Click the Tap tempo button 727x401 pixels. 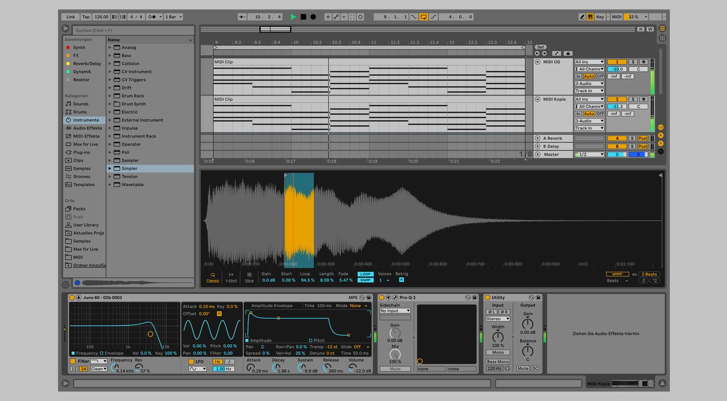tap(86, 17)
